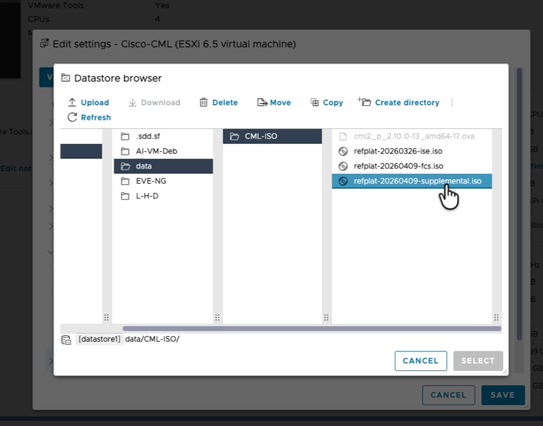Click the corner grip of the Datastore browser
543x426 pixels.
click(x=504, y=372)
